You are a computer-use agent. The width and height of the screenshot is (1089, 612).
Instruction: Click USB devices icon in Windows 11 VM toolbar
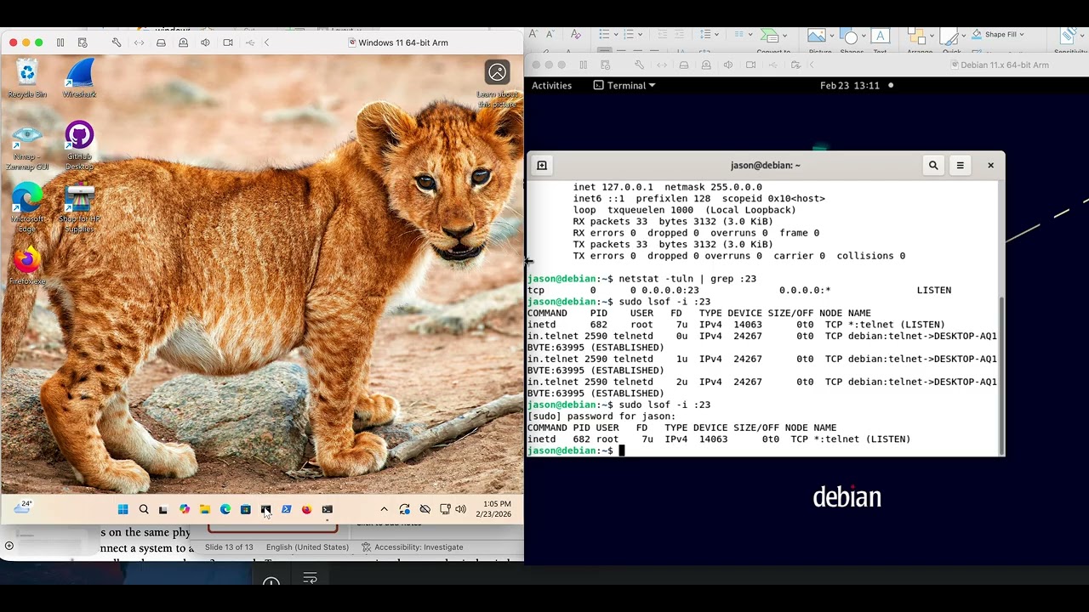point(250,42)
